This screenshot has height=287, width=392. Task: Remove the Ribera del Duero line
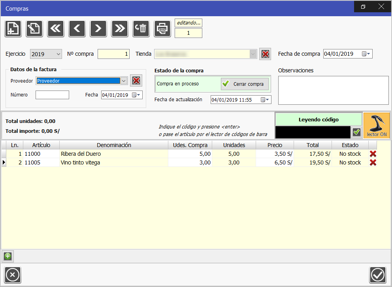(373, 154)
